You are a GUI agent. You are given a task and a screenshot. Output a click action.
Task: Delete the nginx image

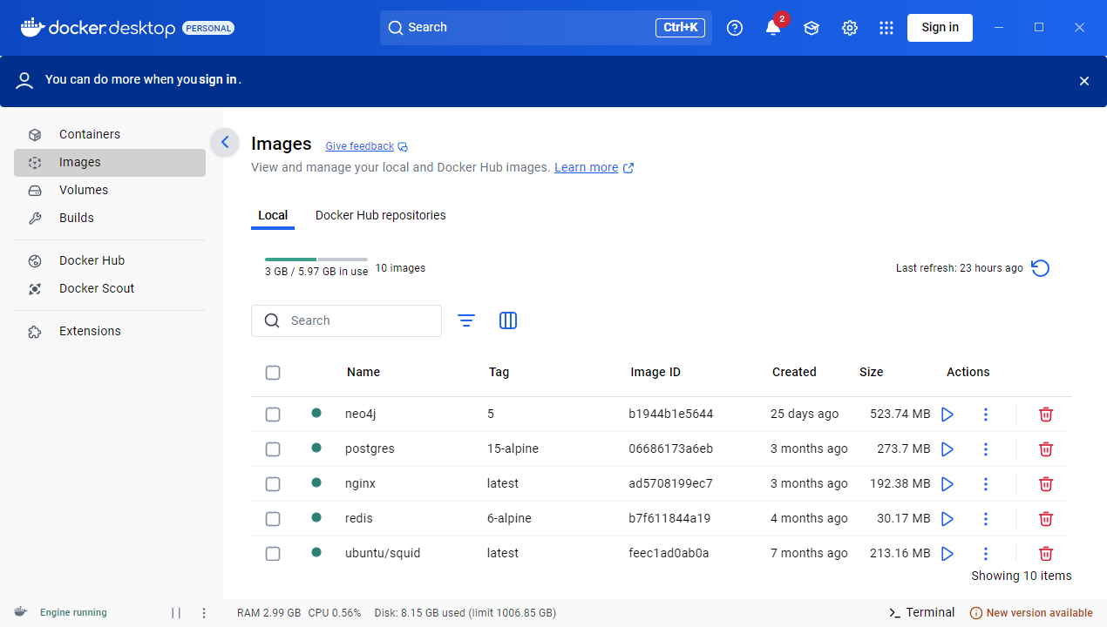[x=1046, y=484]
